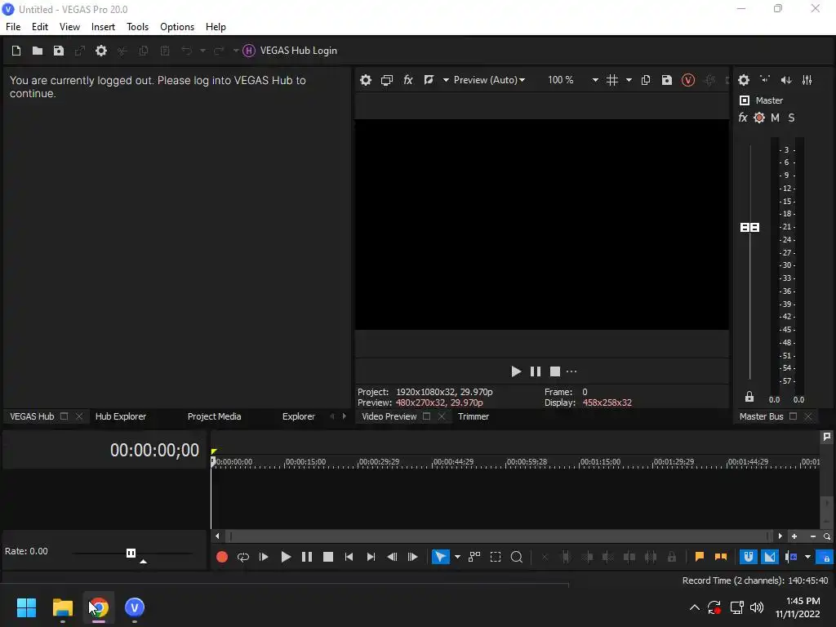Insert region with double flag icon
Image resolution: width=836 pixels, height=627 pixels.
[720, 557]
